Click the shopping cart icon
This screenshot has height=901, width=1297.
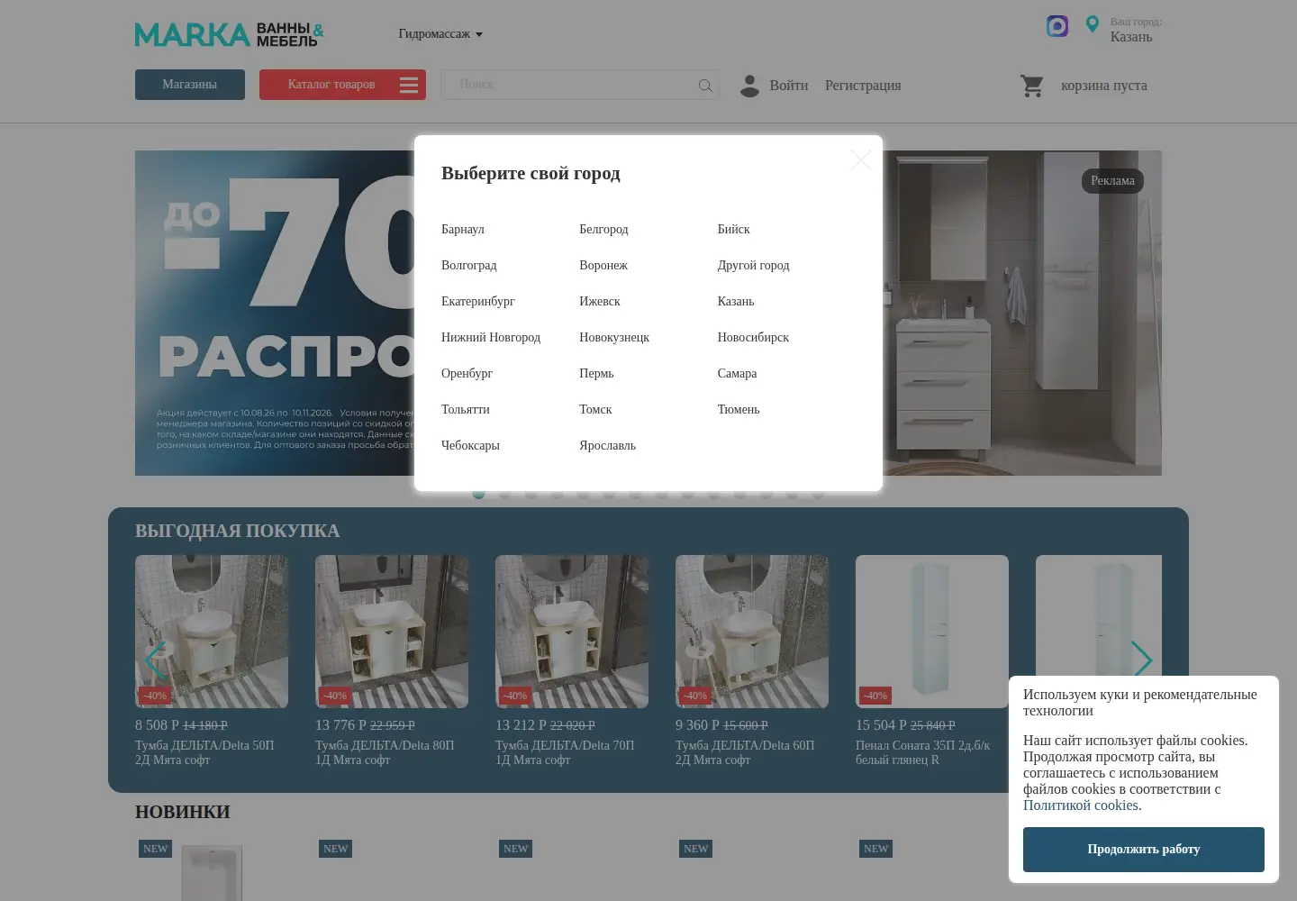tap(1032, 86)
